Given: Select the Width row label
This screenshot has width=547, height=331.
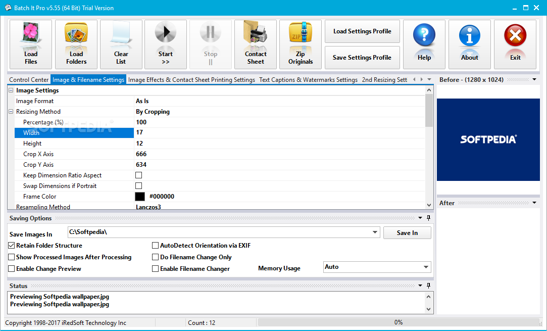Looking at the screenshot, I should click(74, 133).
